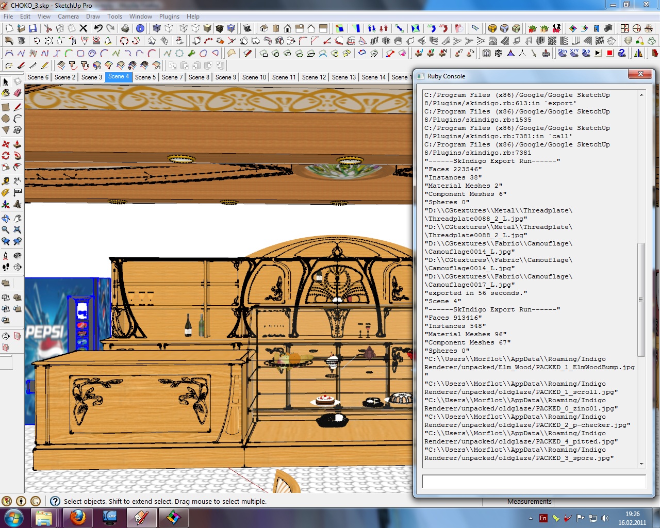
Task: Click the Save floppy disk icon
Action: pyautogui.click(x=32, y=28)
